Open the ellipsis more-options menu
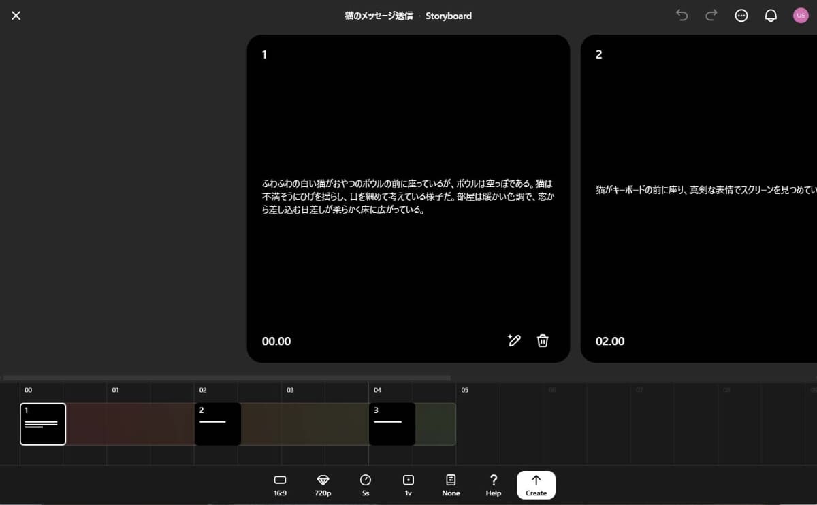Screen dimensions: 817x505 (x=741, y=16)
